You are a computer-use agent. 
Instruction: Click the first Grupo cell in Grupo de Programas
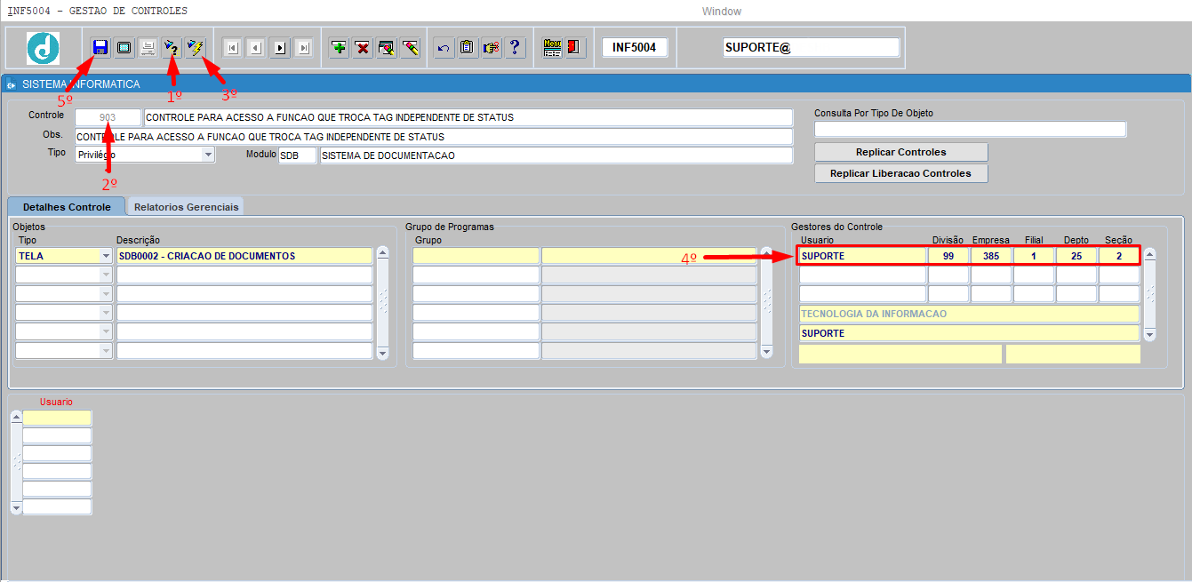[476, 256]
